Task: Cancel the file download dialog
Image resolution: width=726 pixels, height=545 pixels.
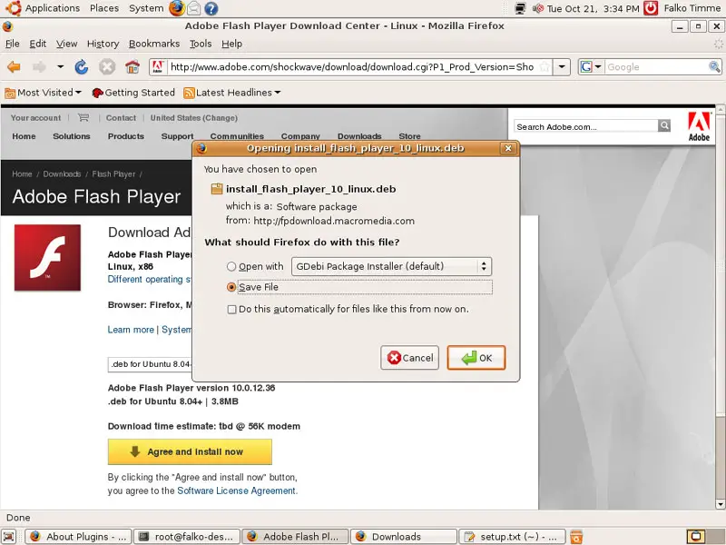Action: coord(410,358)
